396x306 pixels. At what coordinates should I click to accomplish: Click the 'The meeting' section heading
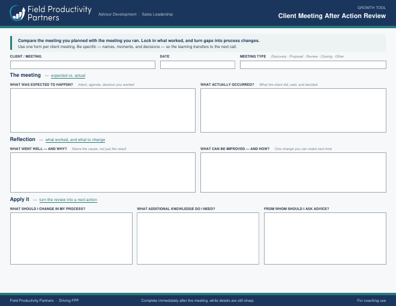(25, 75)
